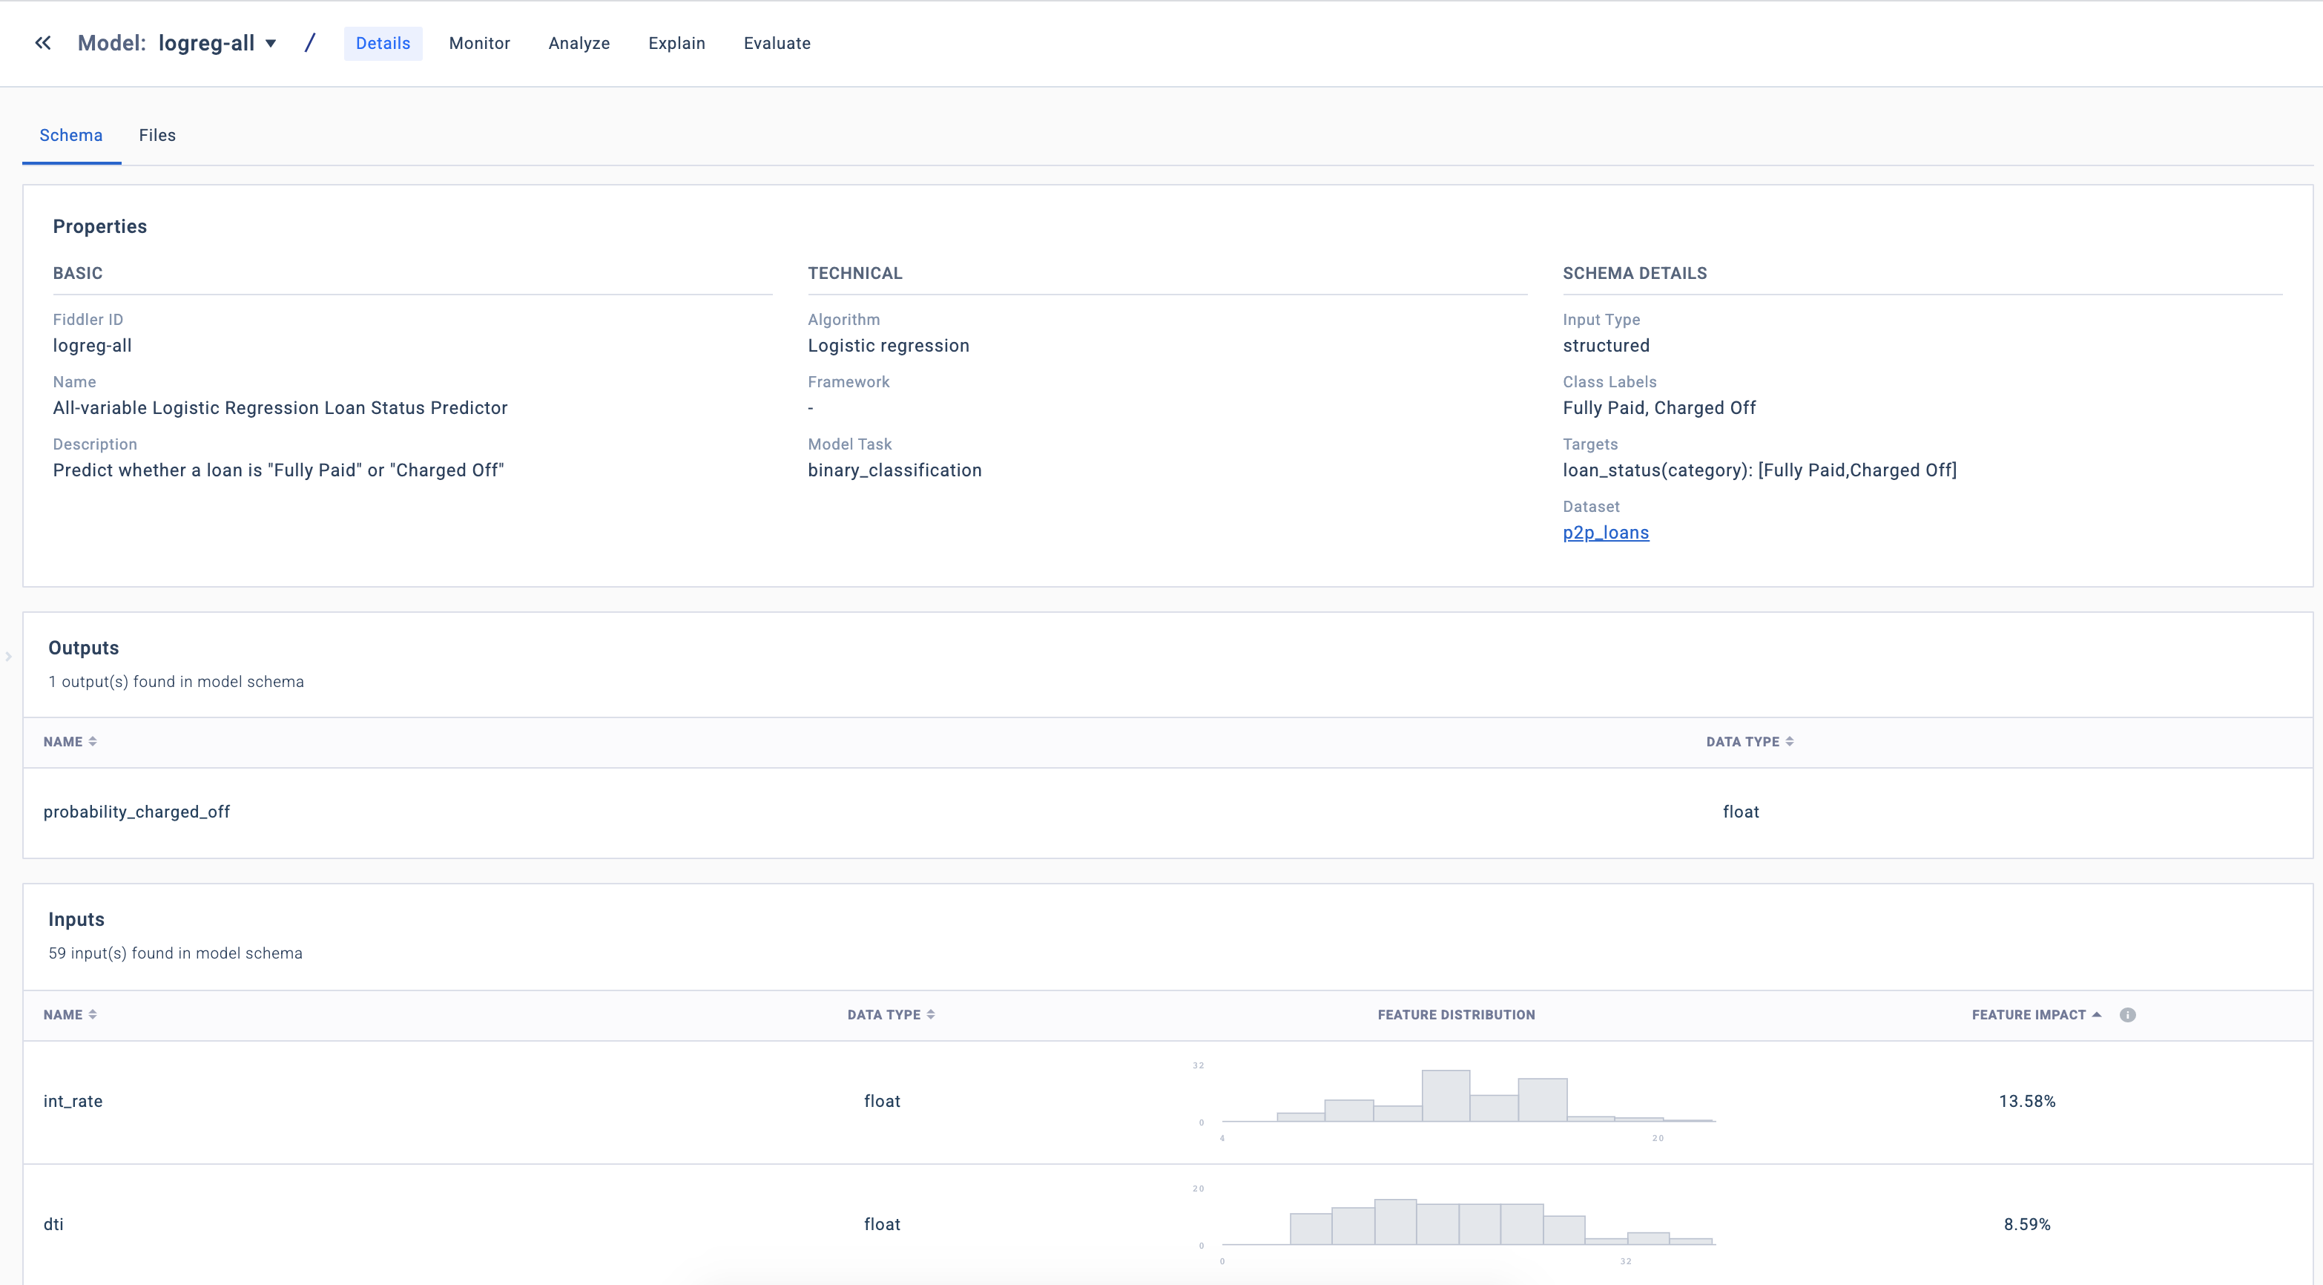Screen dimensions: 2323x1285
Task: Open the Monitor section
Action: coord(479,43)
